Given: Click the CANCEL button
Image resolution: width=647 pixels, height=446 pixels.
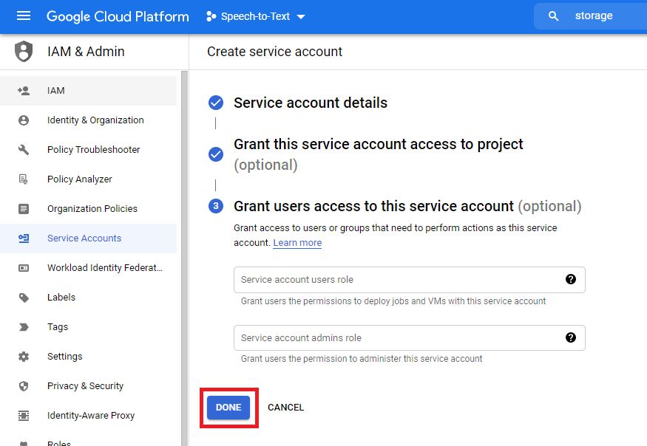Looking at the screenshot, I should tap(285, 408).
